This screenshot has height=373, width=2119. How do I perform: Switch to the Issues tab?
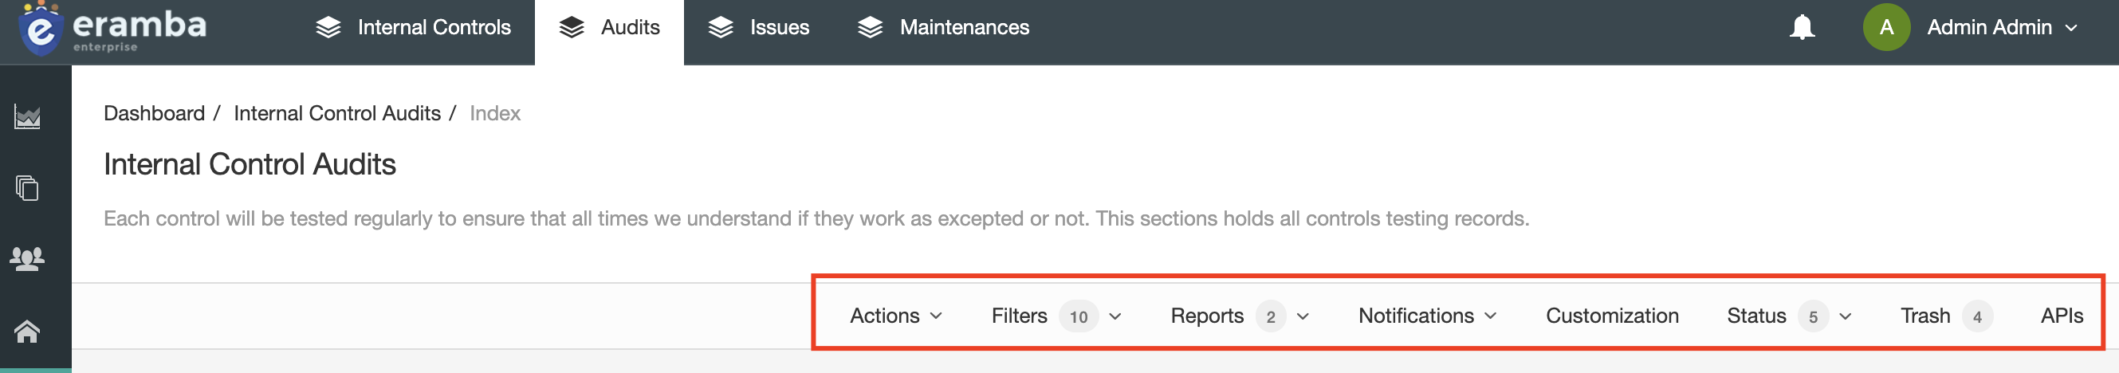click(758, 27)
